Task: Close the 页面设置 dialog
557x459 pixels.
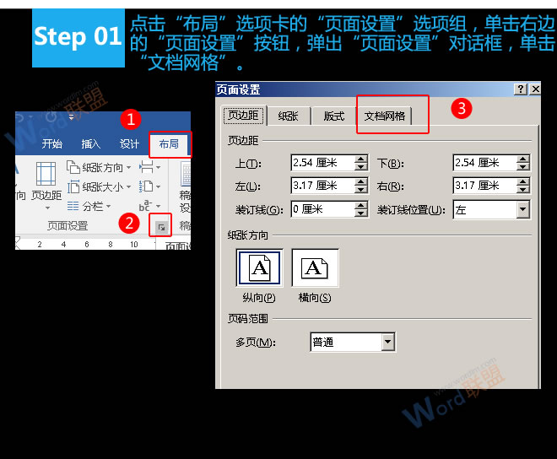Action: (x=535, y=89)
